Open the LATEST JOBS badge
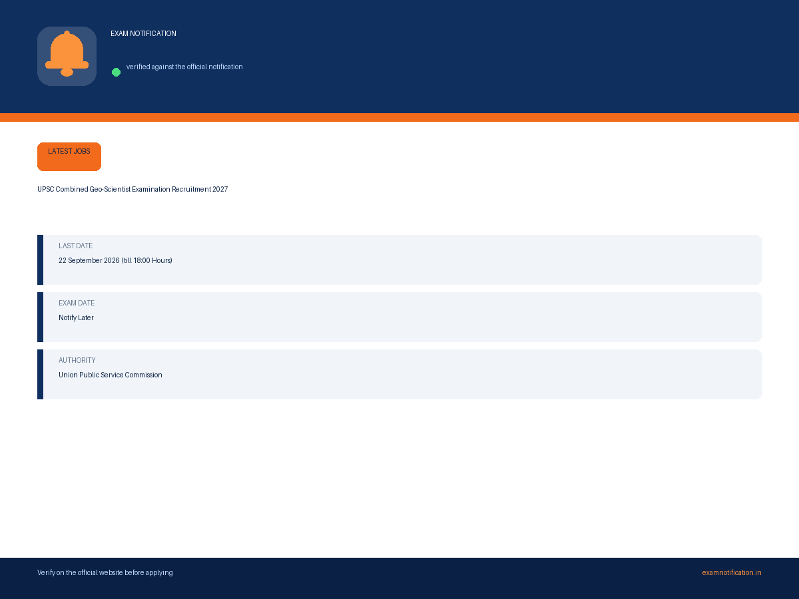The image size is (799, 599). pos(69,156)
